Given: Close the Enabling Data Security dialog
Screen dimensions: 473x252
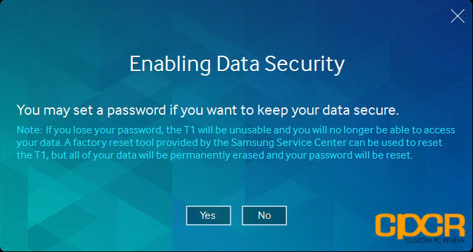Looking at the screenshot, I should [458, 17].
